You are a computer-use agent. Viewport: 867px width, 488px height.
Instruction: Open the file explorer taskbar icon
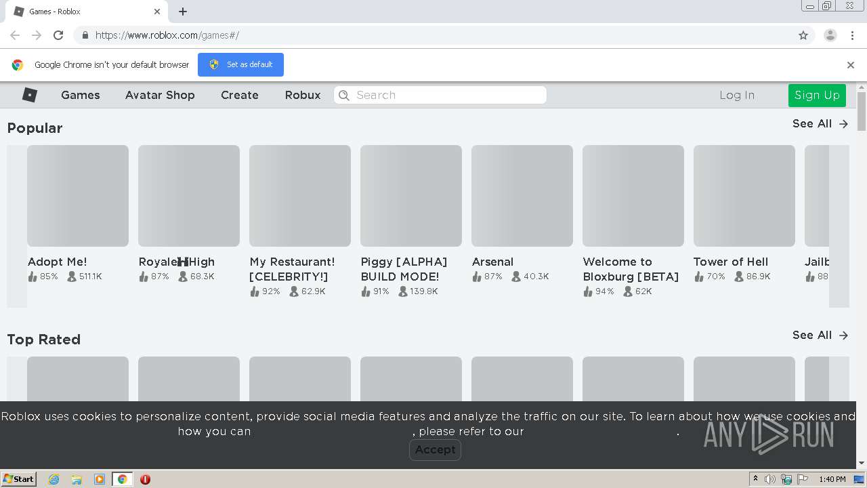pyautogui.click(x=77, y=479)
